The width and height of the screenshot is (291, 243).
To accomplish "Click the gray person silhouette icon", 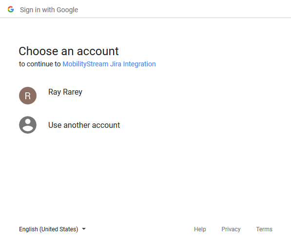I will pos(28,125).
